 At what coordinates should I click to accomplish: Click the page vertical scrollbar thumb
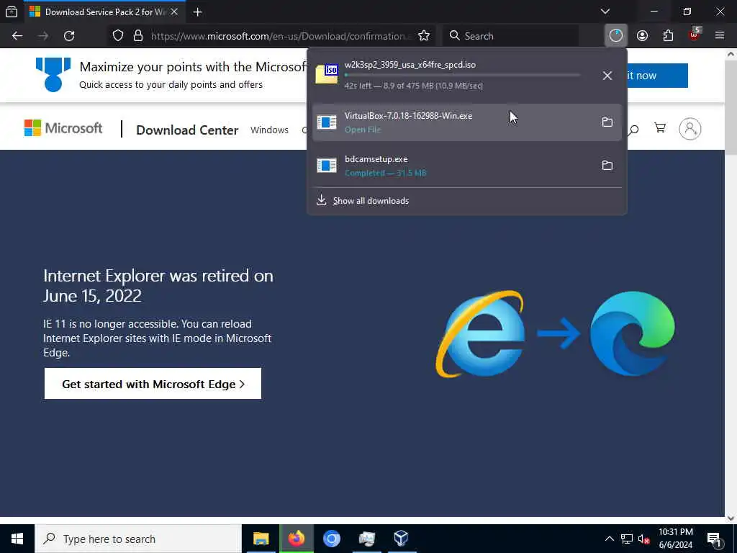coord(731,107)
